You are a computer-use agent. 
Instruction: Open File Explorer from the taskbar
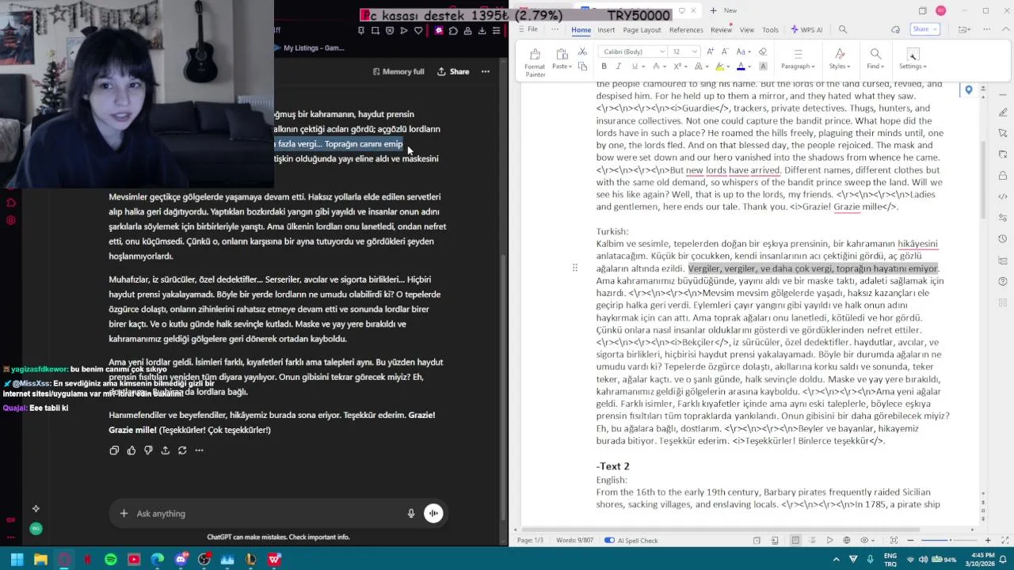[x=40, y=559]
